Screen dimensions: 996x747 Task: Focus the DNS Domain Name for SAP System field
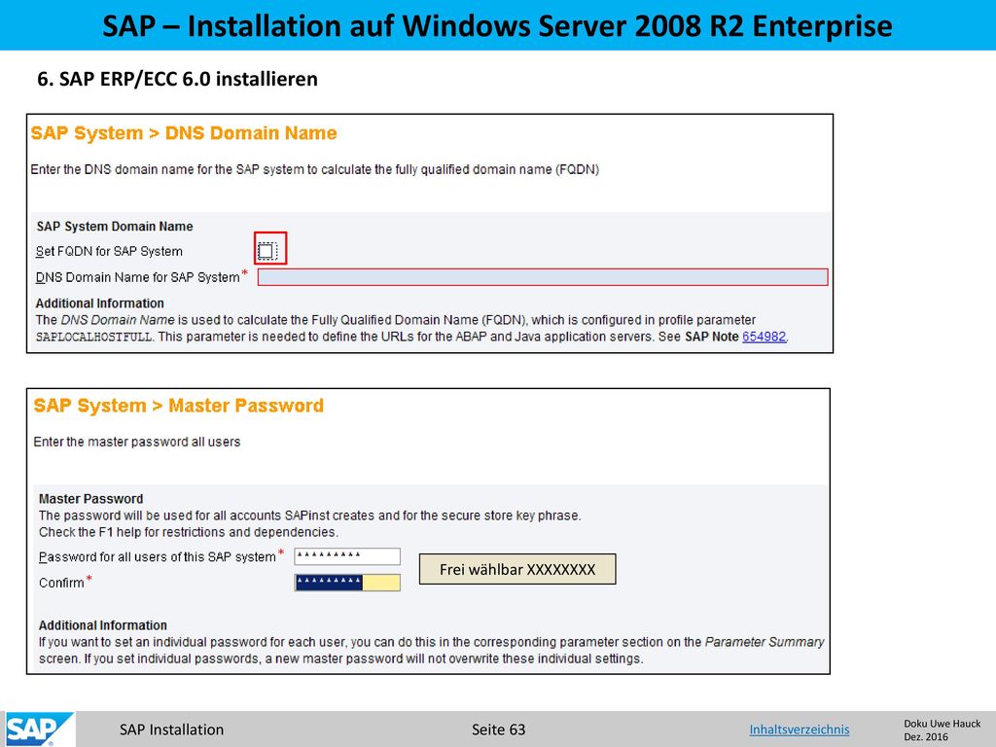tap(543, 277)
